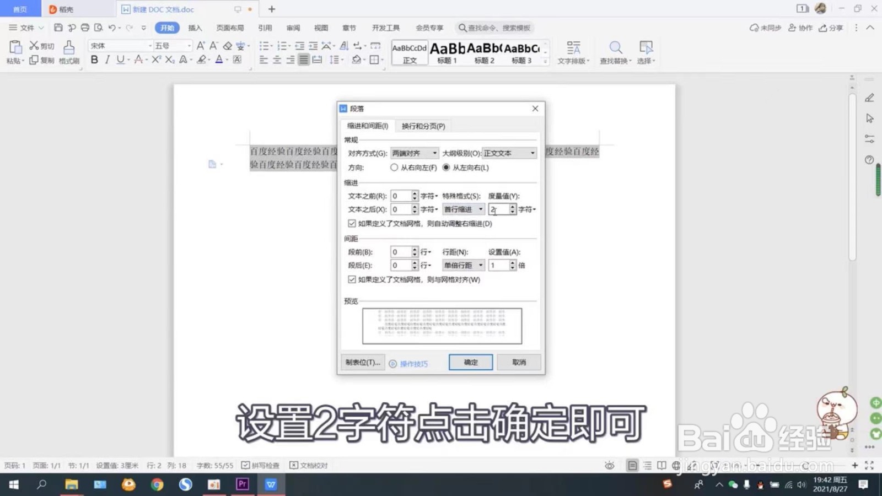
Task: Open Windows Start menu
Action: (14, 484)
